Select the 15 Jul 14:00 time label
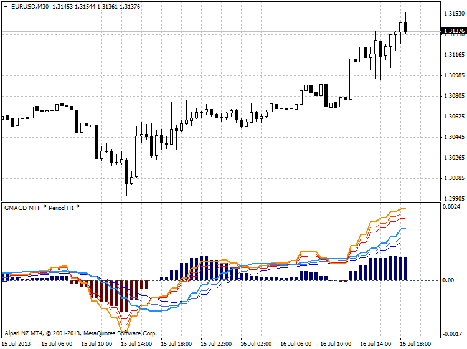 [136, 343]
